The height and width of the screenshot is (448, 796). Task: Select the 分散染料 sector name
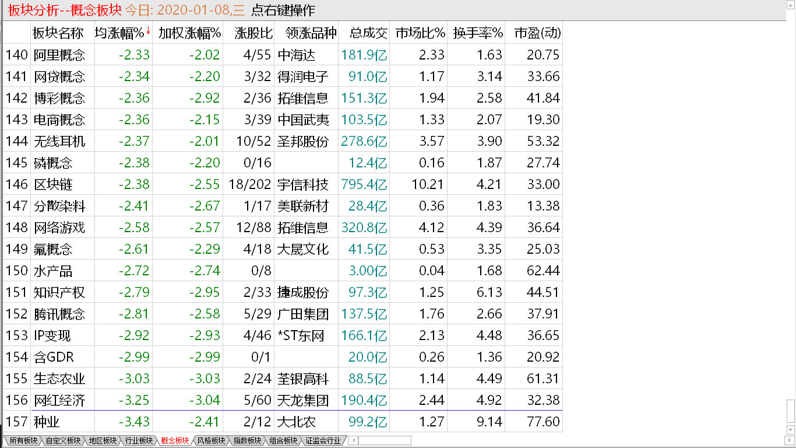click(x=59, y=206)
